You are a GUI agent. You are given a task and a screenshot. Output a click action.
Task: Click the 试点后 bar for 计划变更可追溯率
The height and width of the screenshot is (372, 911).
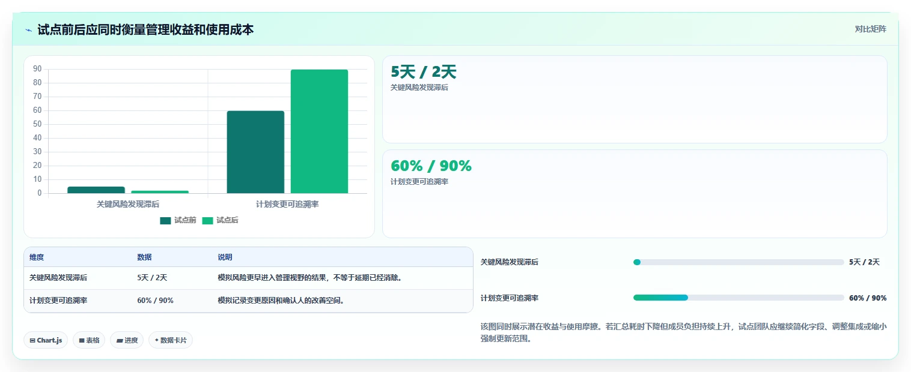point(319,131)
